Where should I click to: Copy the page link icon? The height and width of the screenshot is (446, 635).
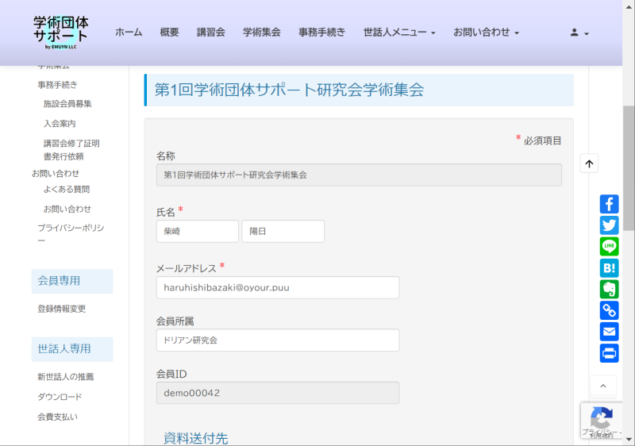(x=609, y=310)
